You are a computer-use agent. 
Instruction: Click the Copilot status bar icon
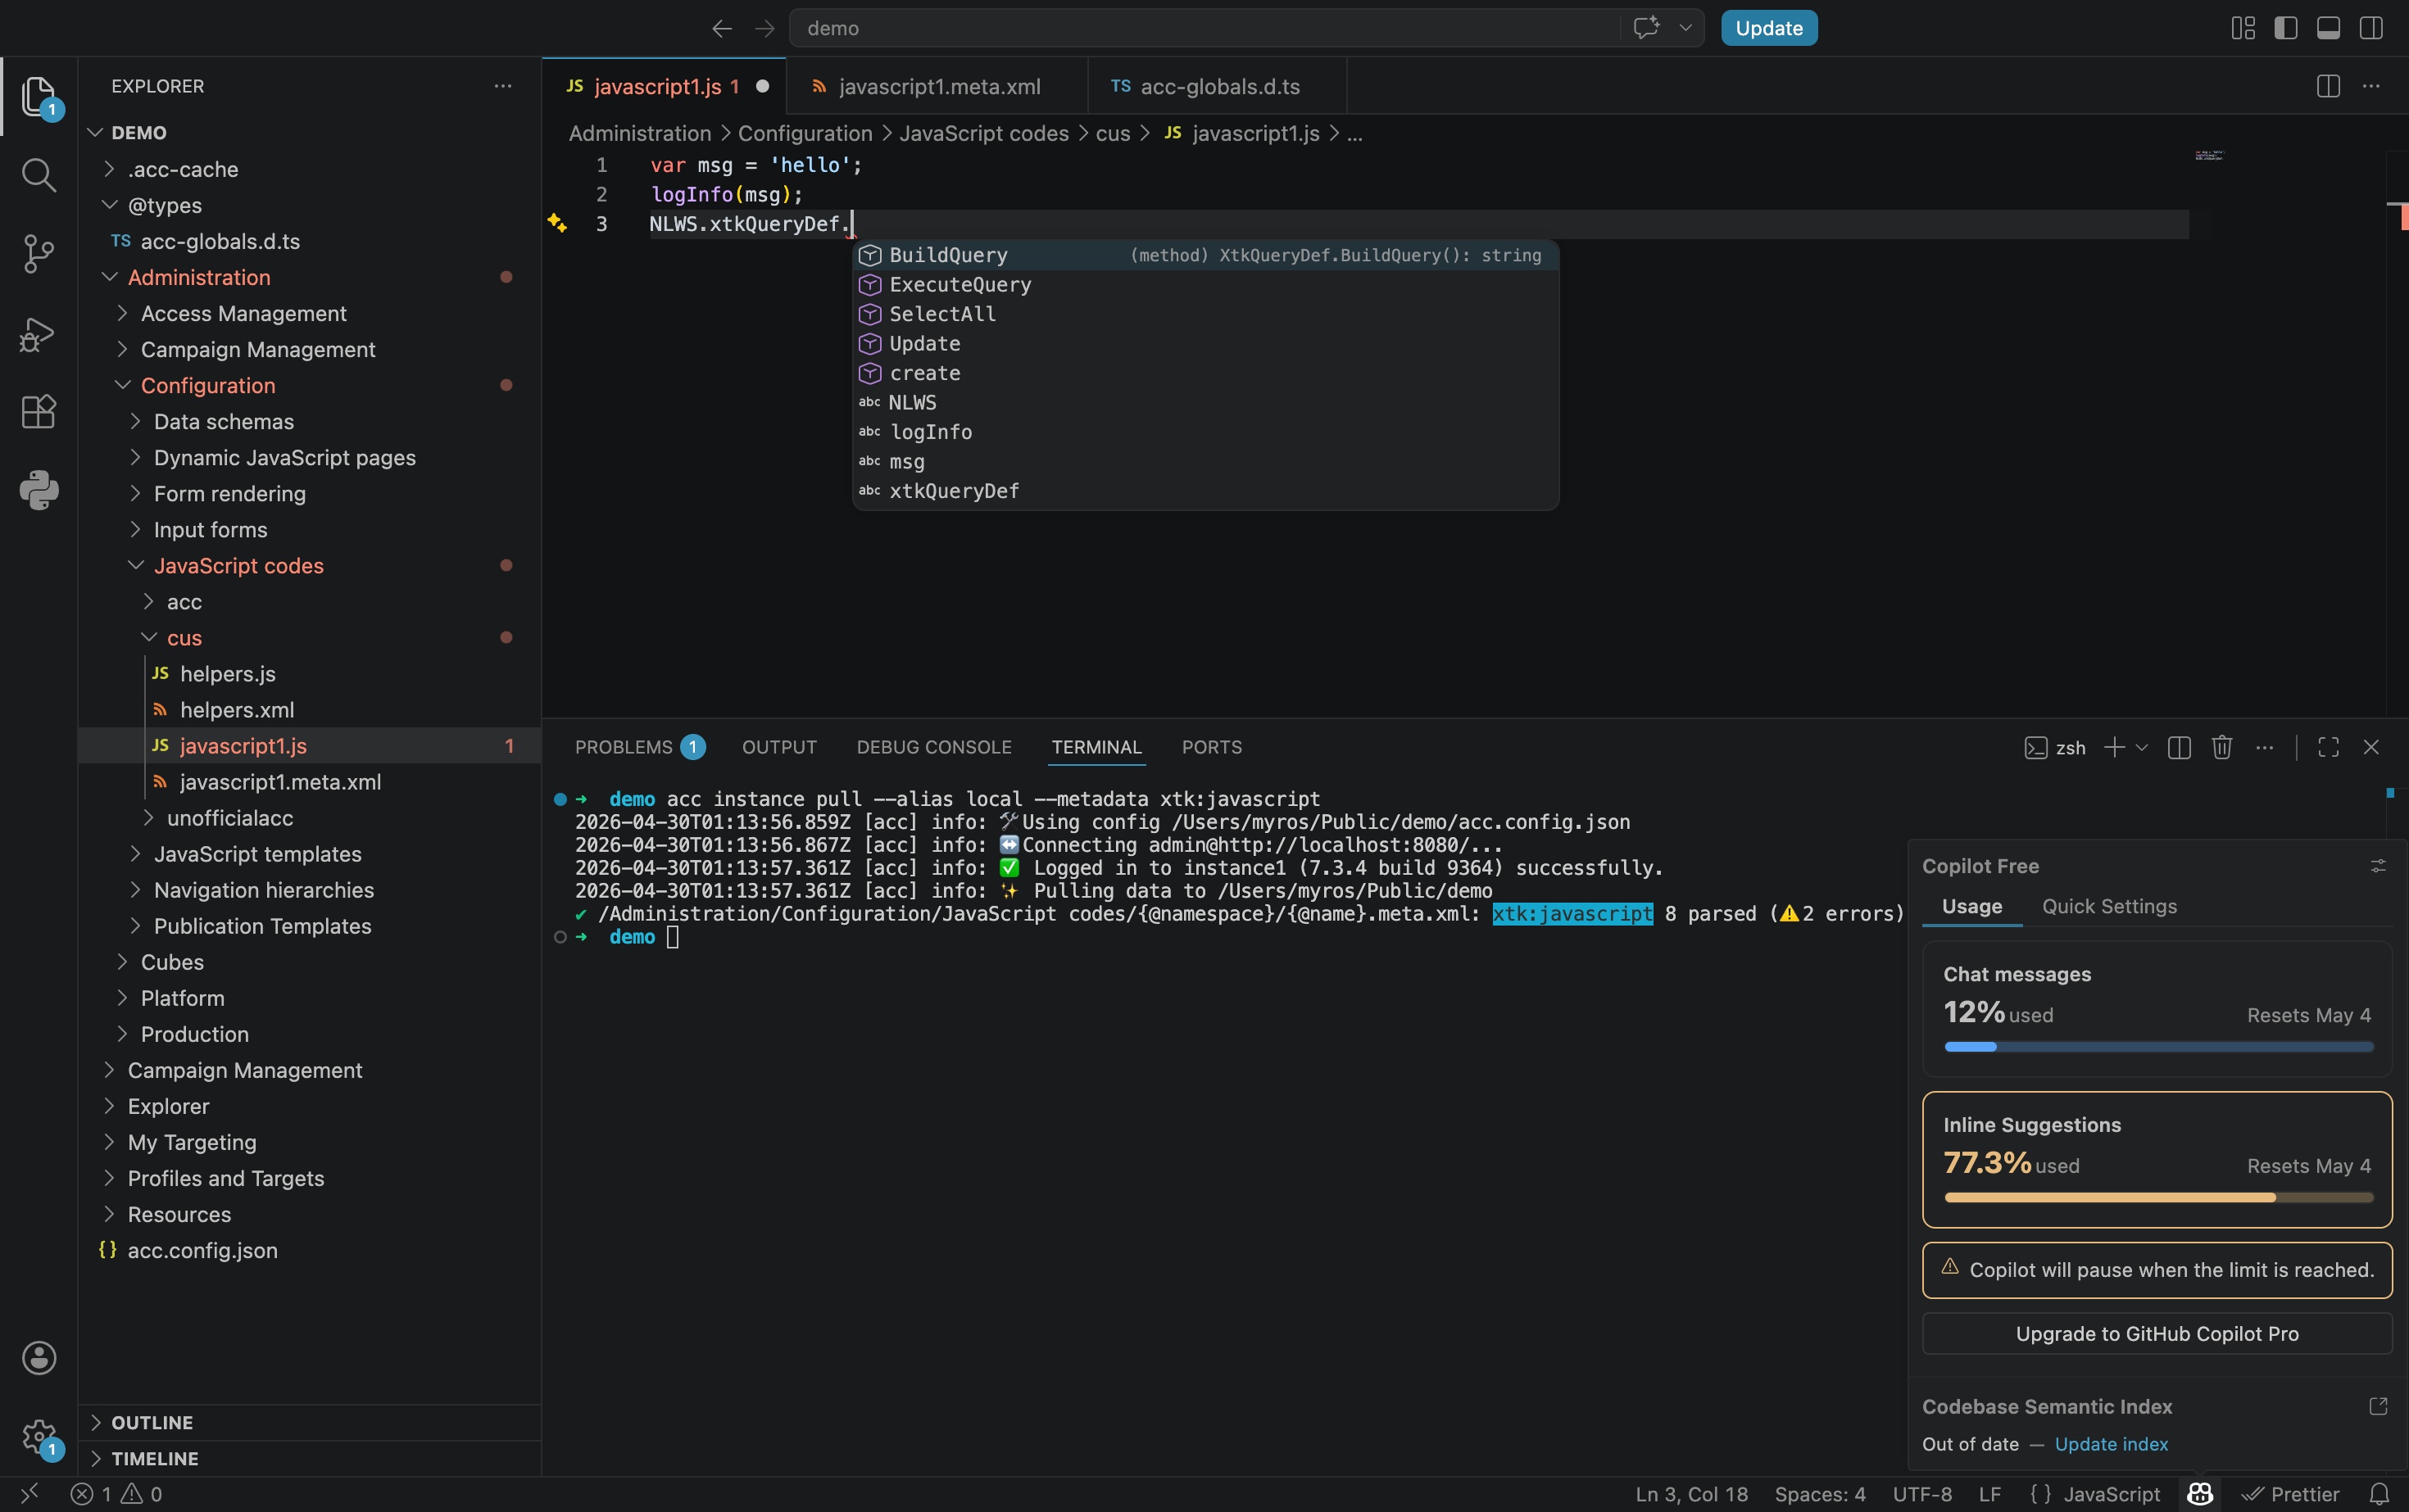pyautogui.click(x=2200, y=1494)
